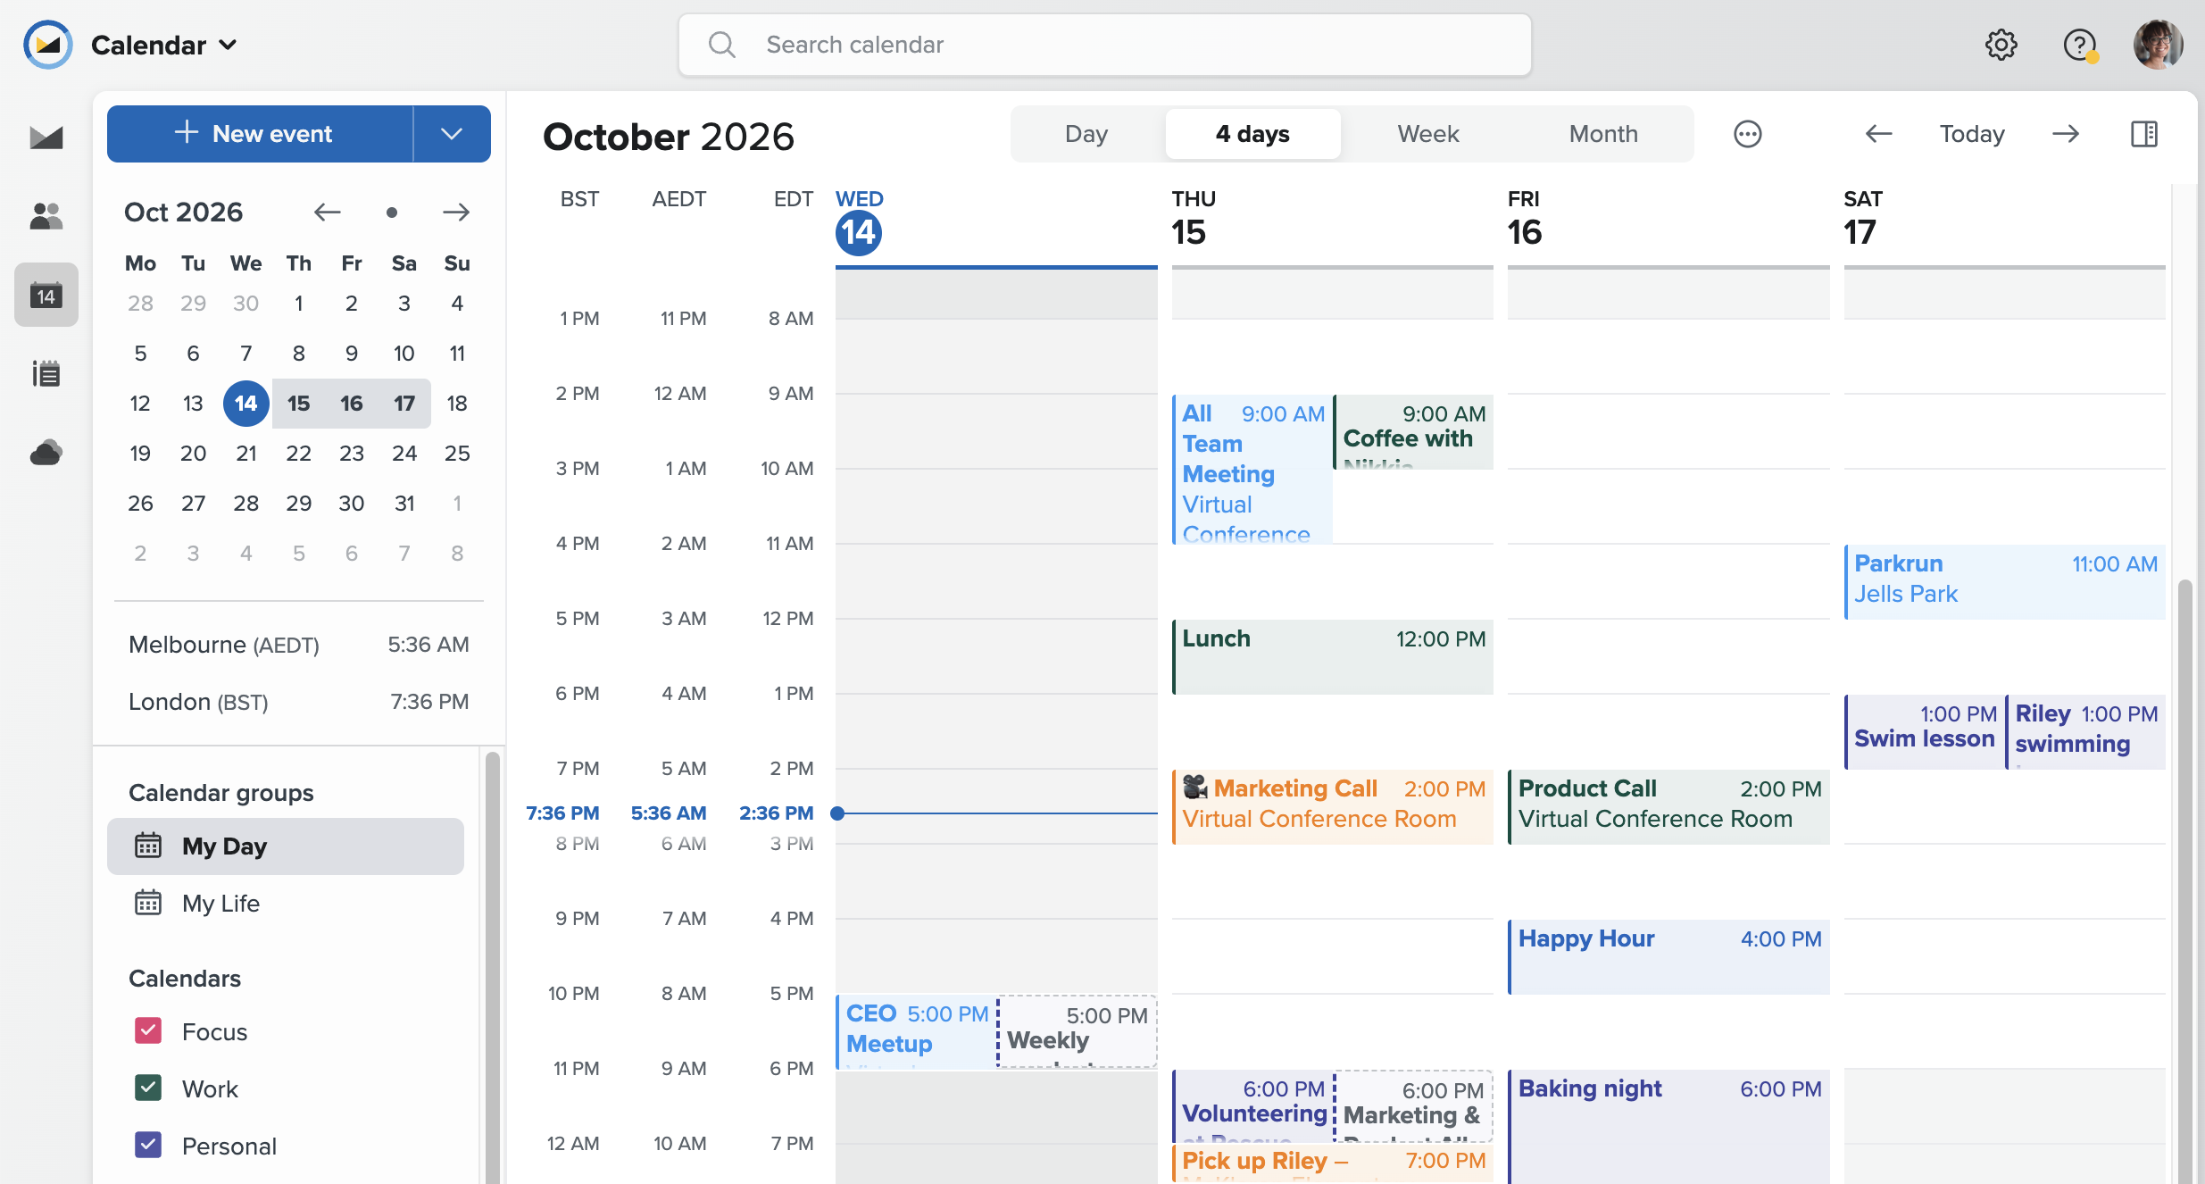Go to previous month in mini calendar
The height and width of the screenshot is (1184, 2205).
(328, 212)
